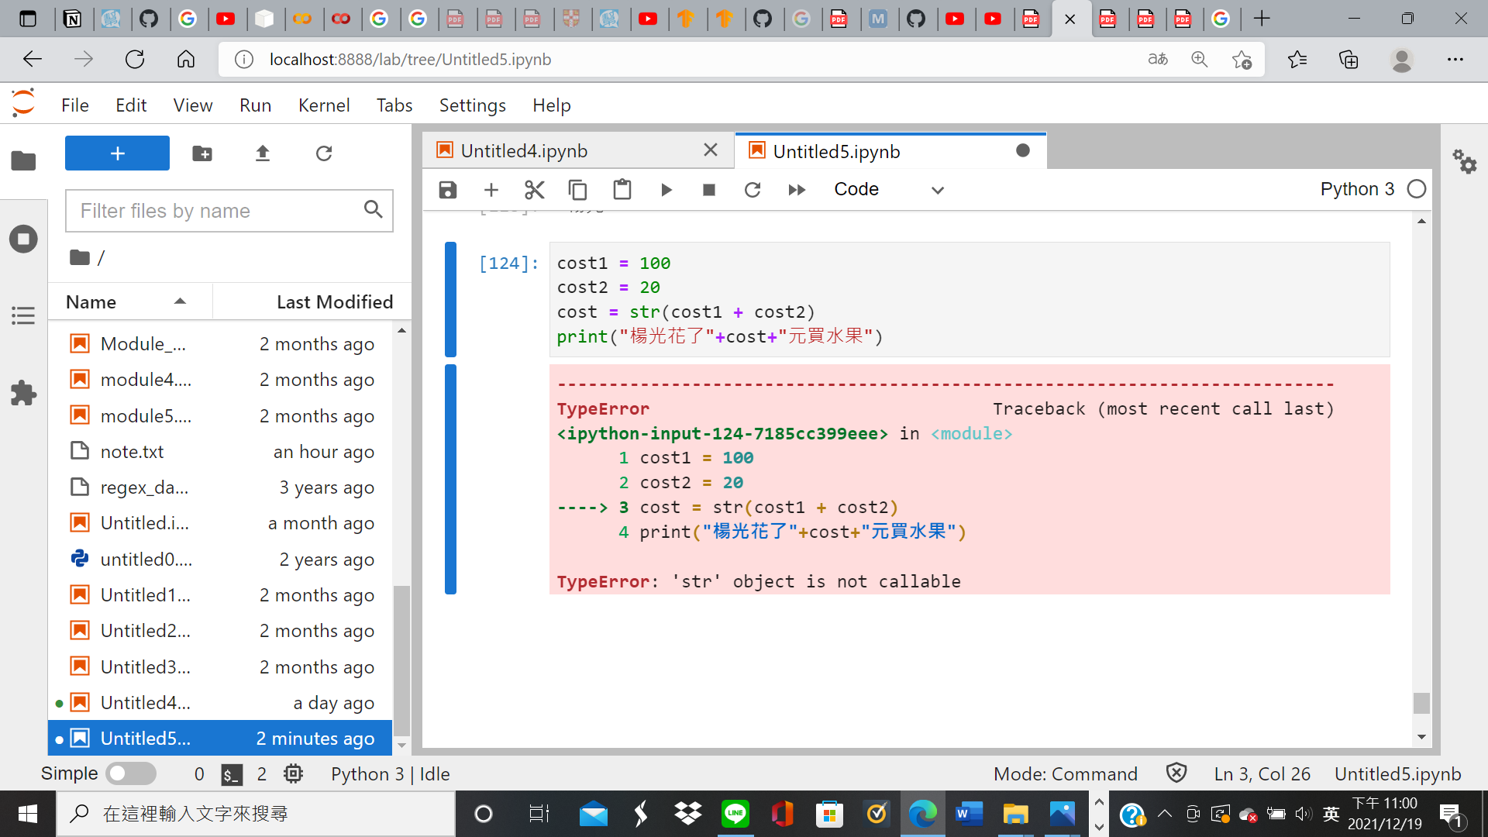Copy the selected cell
The height and width of the screenshot is (837, 1488).
pos(578,189)
